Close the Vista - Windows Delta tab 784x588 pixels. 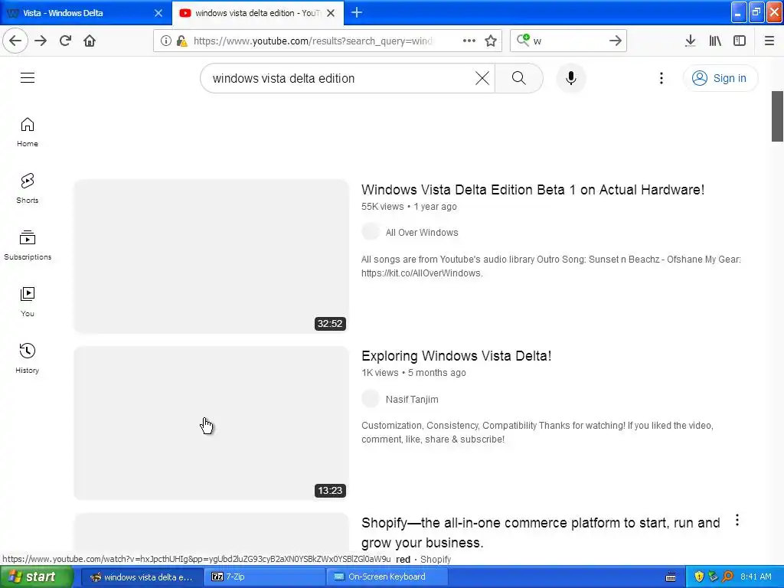[x=158, y=13]
